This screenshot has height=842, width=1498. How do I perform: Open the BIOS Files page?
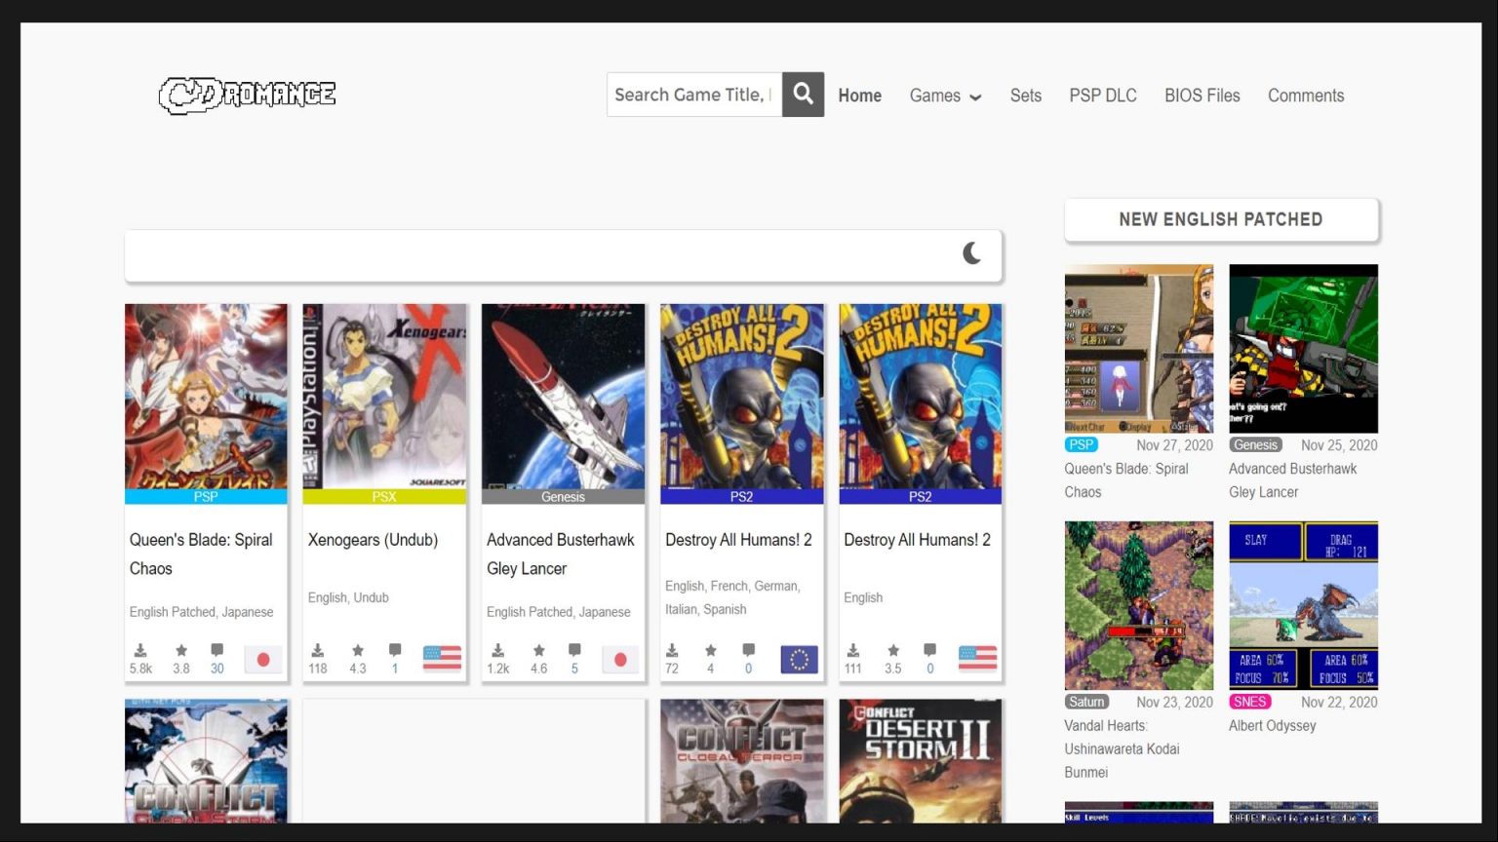click(1202, 96)
